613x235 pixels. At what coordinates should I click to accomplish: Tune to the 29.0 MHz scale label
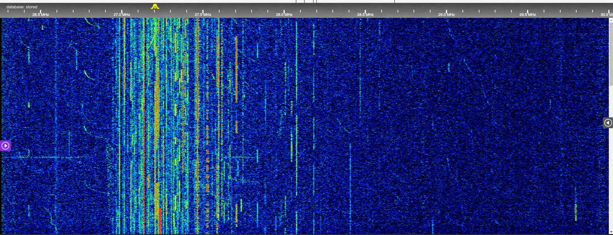tap(446, 15)
